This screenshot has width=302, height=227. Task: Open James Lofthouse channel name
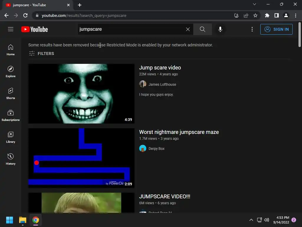point(162,84)
